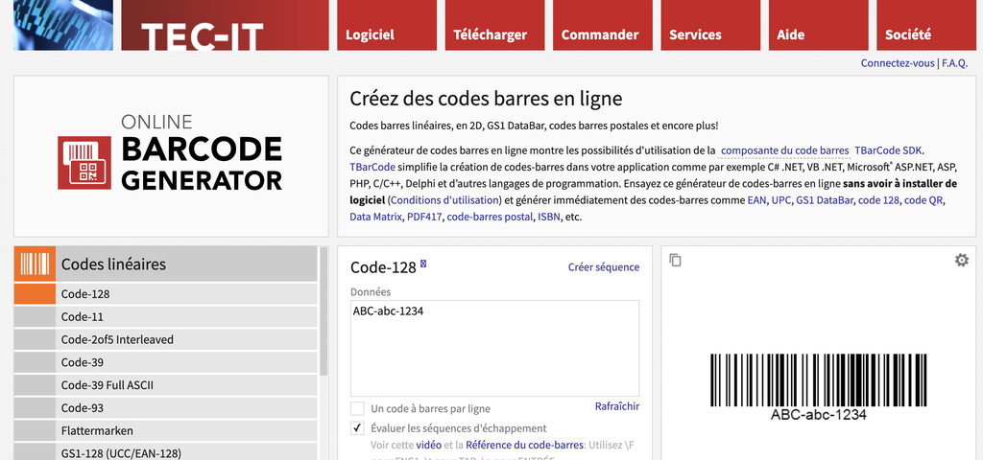Open the TBarCode SDK link
The height and width of the screenshot is (460, 983).
[889, 150]
